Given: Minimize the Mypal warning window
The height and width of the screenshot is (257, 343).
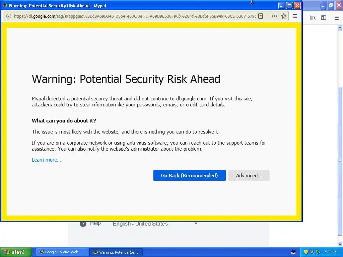Looking at the screenshot, I should [x=281, y=6].
